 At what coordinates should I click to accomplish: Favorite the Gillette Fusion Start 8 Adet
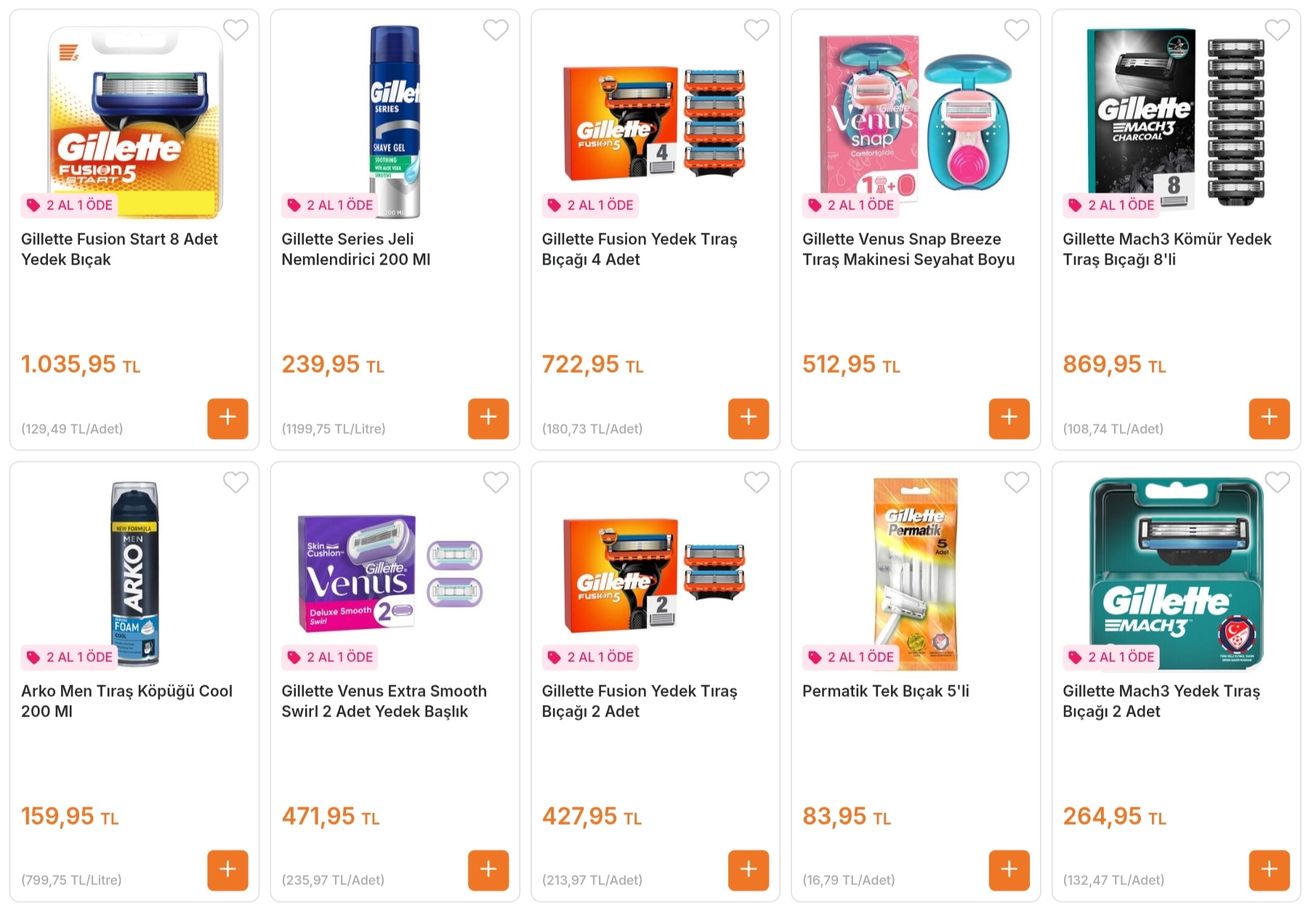click(235, 31)
